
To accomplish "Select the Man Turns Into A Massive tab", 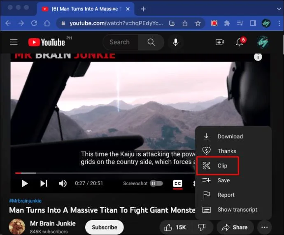I will 85,9.
